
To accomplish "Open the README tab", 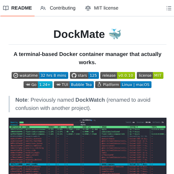I will click(17, 8).
